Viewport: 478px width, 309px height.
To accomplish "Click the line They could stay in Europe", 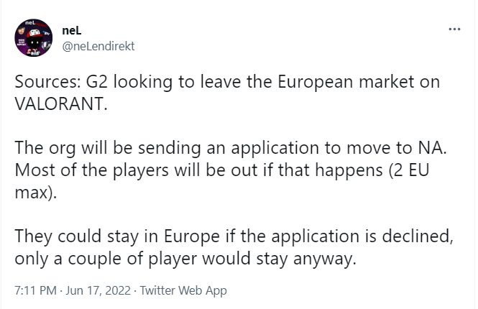I will click(234, 236).
